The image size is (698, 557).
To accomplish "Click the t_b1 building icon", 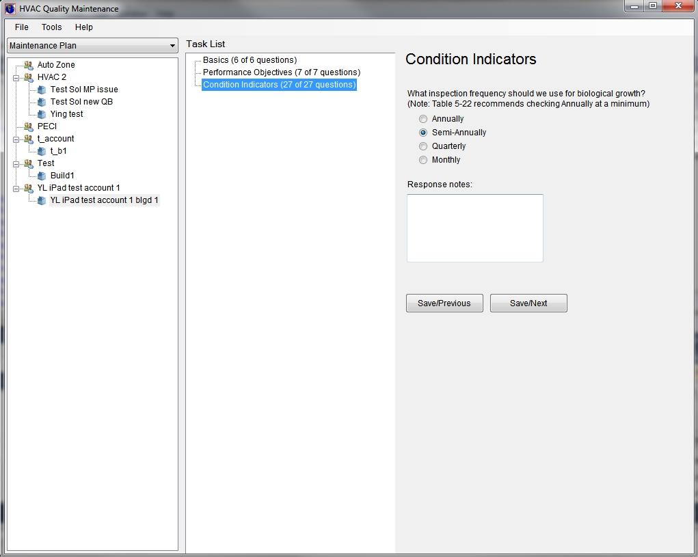I will [x=42, y=151].
